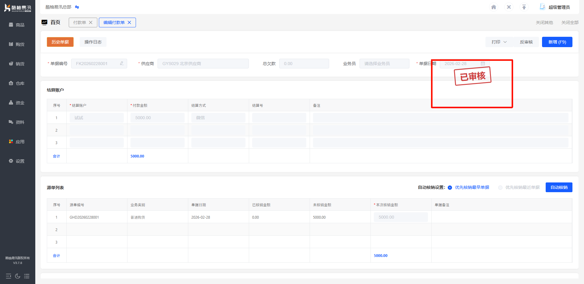Viewport: 584px width, 284px height.
Task: Open the calendar icon in date field
Action: pos(483,64)
